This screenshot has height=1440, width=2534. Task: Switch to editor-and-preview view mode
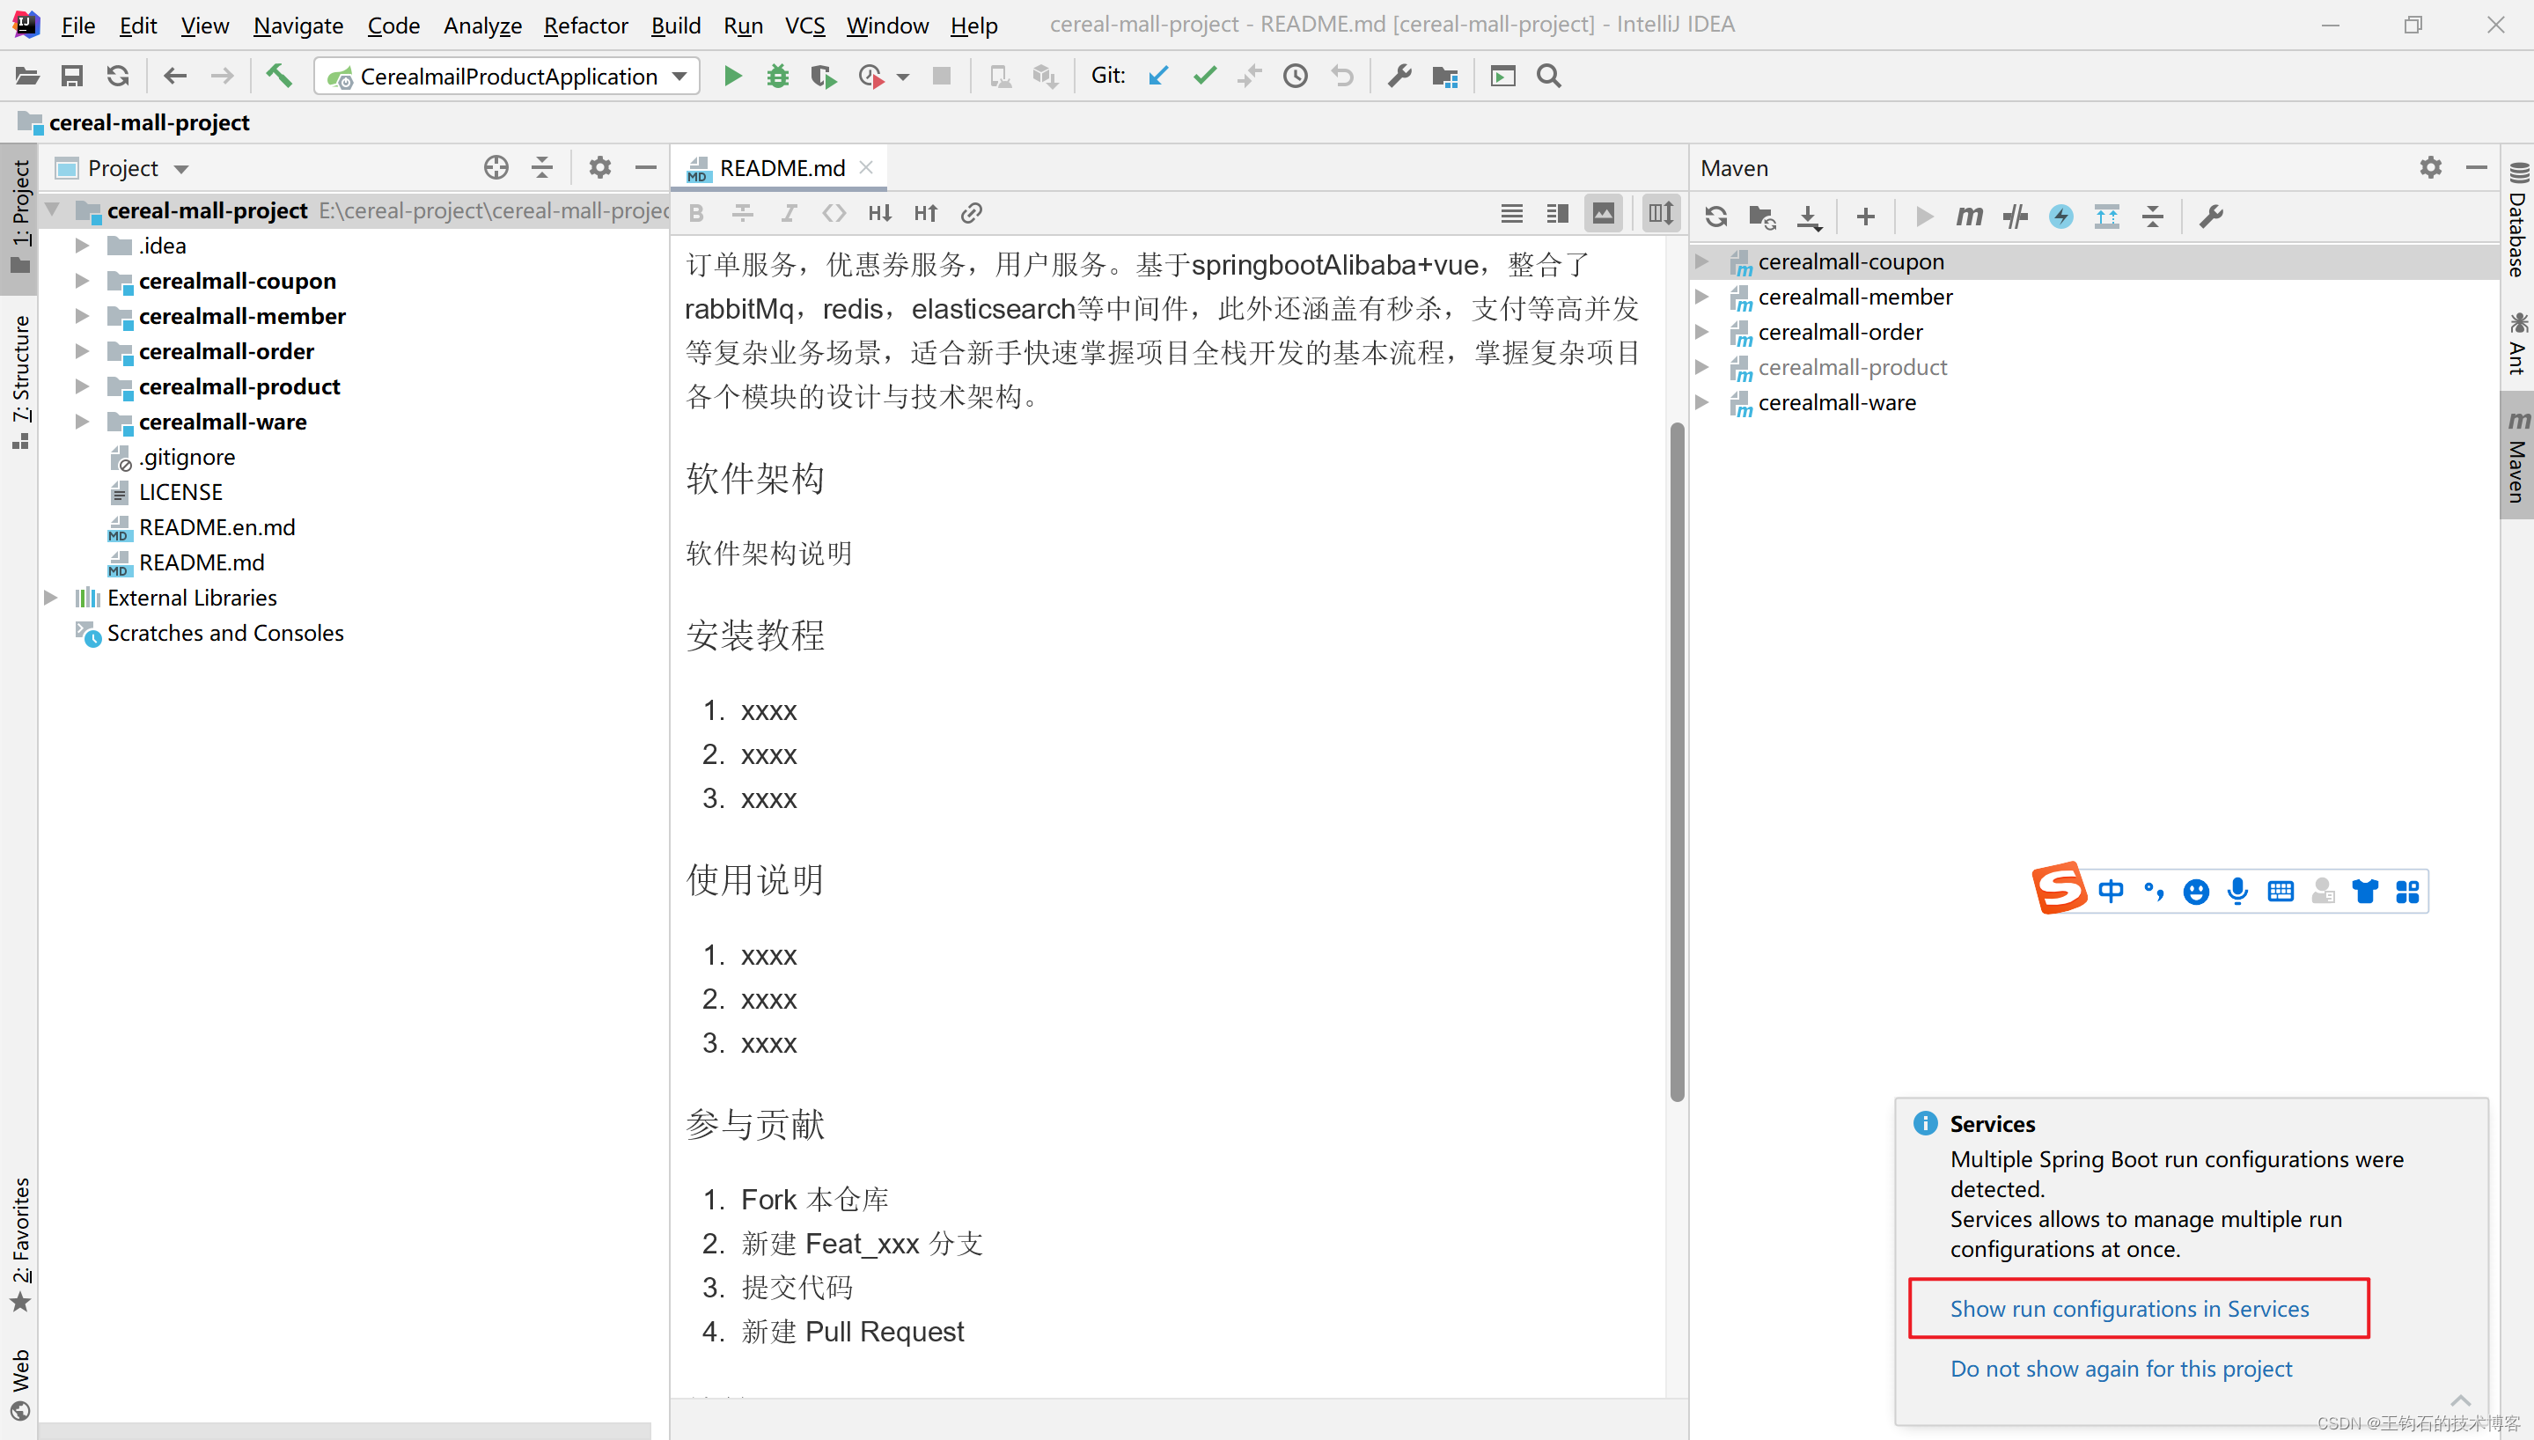[x=1557, y=213]
